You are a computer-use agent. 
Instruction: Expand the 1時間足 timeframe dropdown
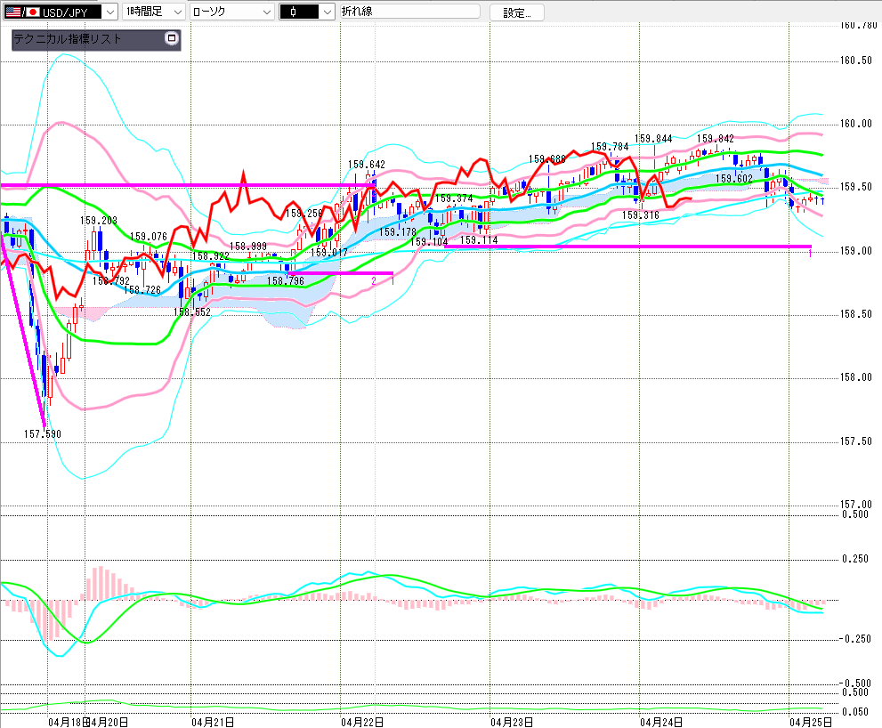(x=176, y=12)
